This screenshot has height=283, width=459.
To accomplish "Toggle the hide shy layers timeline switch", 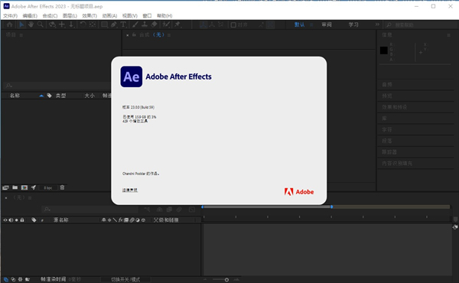I will 160,210.
